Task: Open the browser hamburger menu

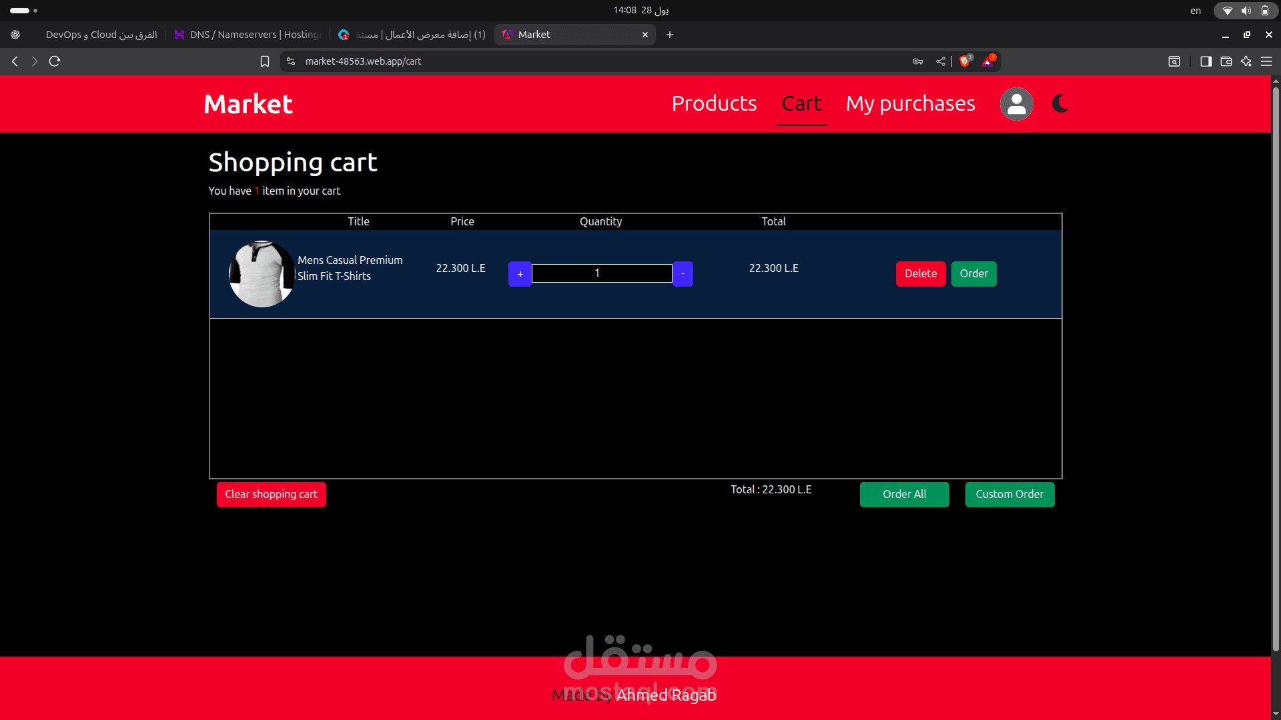Action: point(1266,61)
